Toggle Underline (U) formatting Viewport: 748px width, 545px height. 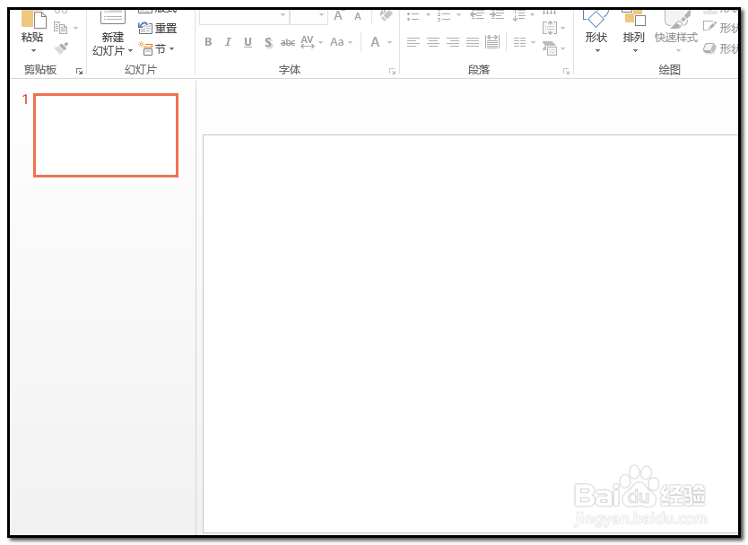(248, 42)
